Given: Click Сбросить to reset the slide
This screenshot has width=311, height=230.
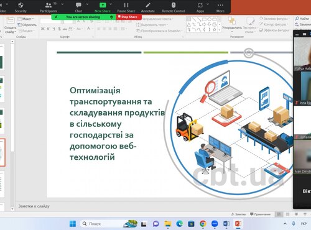Looking at the screenshot, I should (27, 25).
